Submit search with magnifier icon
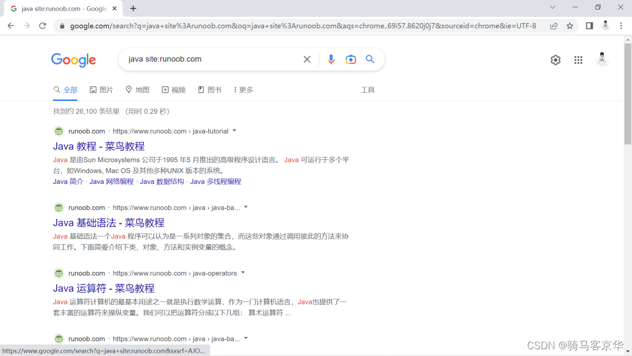This screenshot has width=632, height=356. coord(370,60)
